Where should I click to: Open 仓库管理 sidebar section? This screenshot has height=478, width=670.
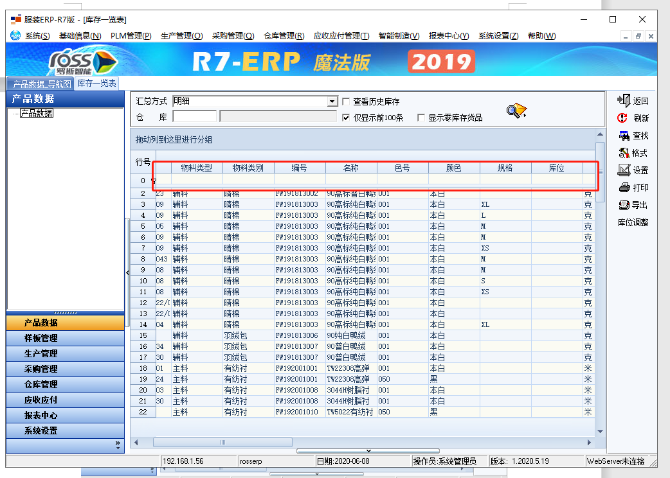point(66,384)
